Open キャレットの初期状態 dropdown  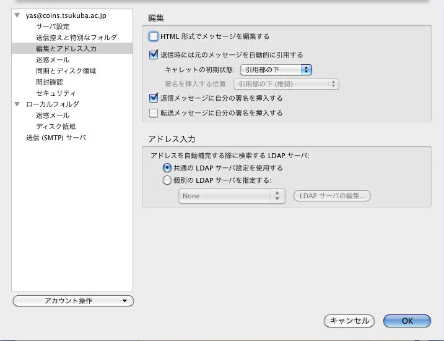tap(276, 70)
